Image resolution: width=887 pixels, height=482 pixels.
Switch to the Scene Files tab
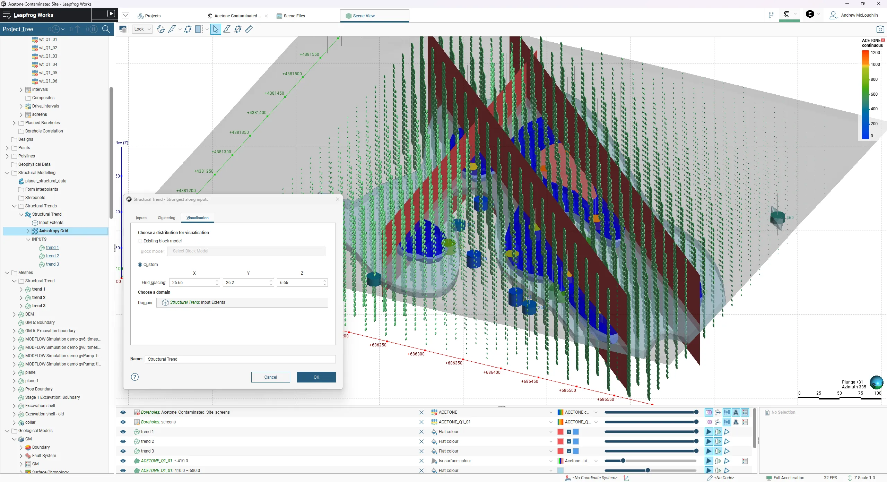tap(293, 16)
